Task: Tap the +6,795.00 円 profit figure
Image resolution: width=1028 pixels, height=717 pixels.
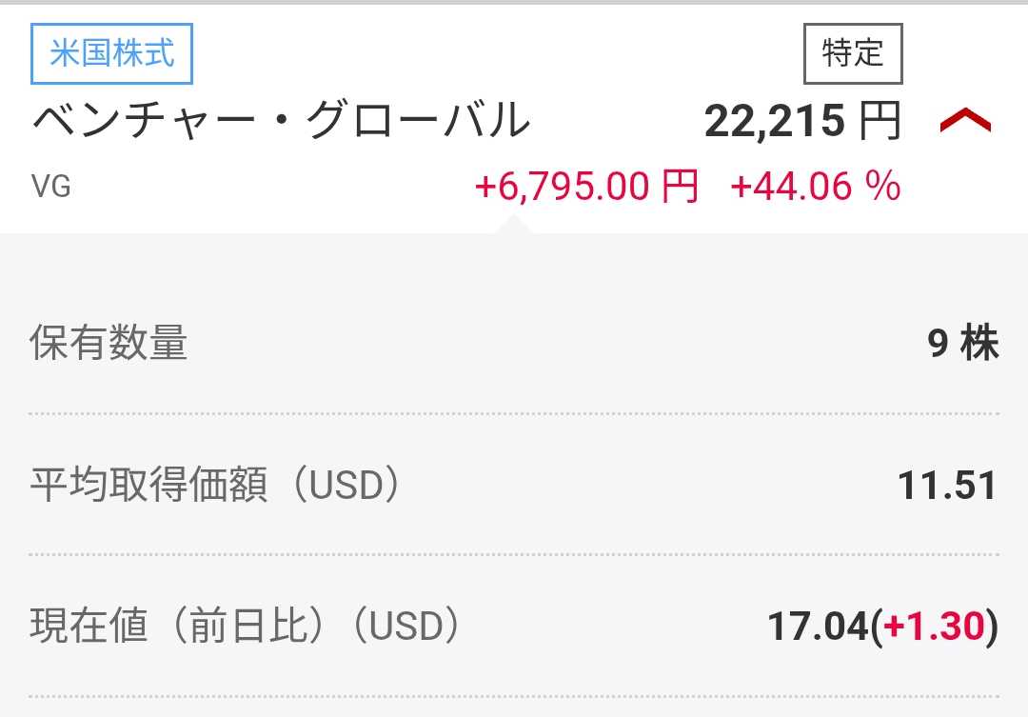Action: pos(586,187)
